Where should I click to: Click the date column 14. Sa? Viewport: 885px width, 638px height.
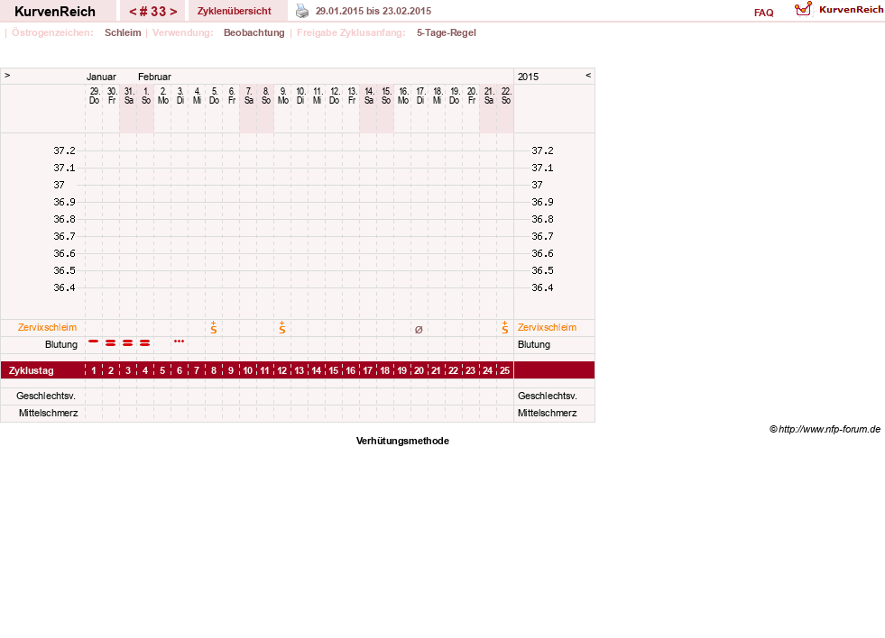point(369,96)
